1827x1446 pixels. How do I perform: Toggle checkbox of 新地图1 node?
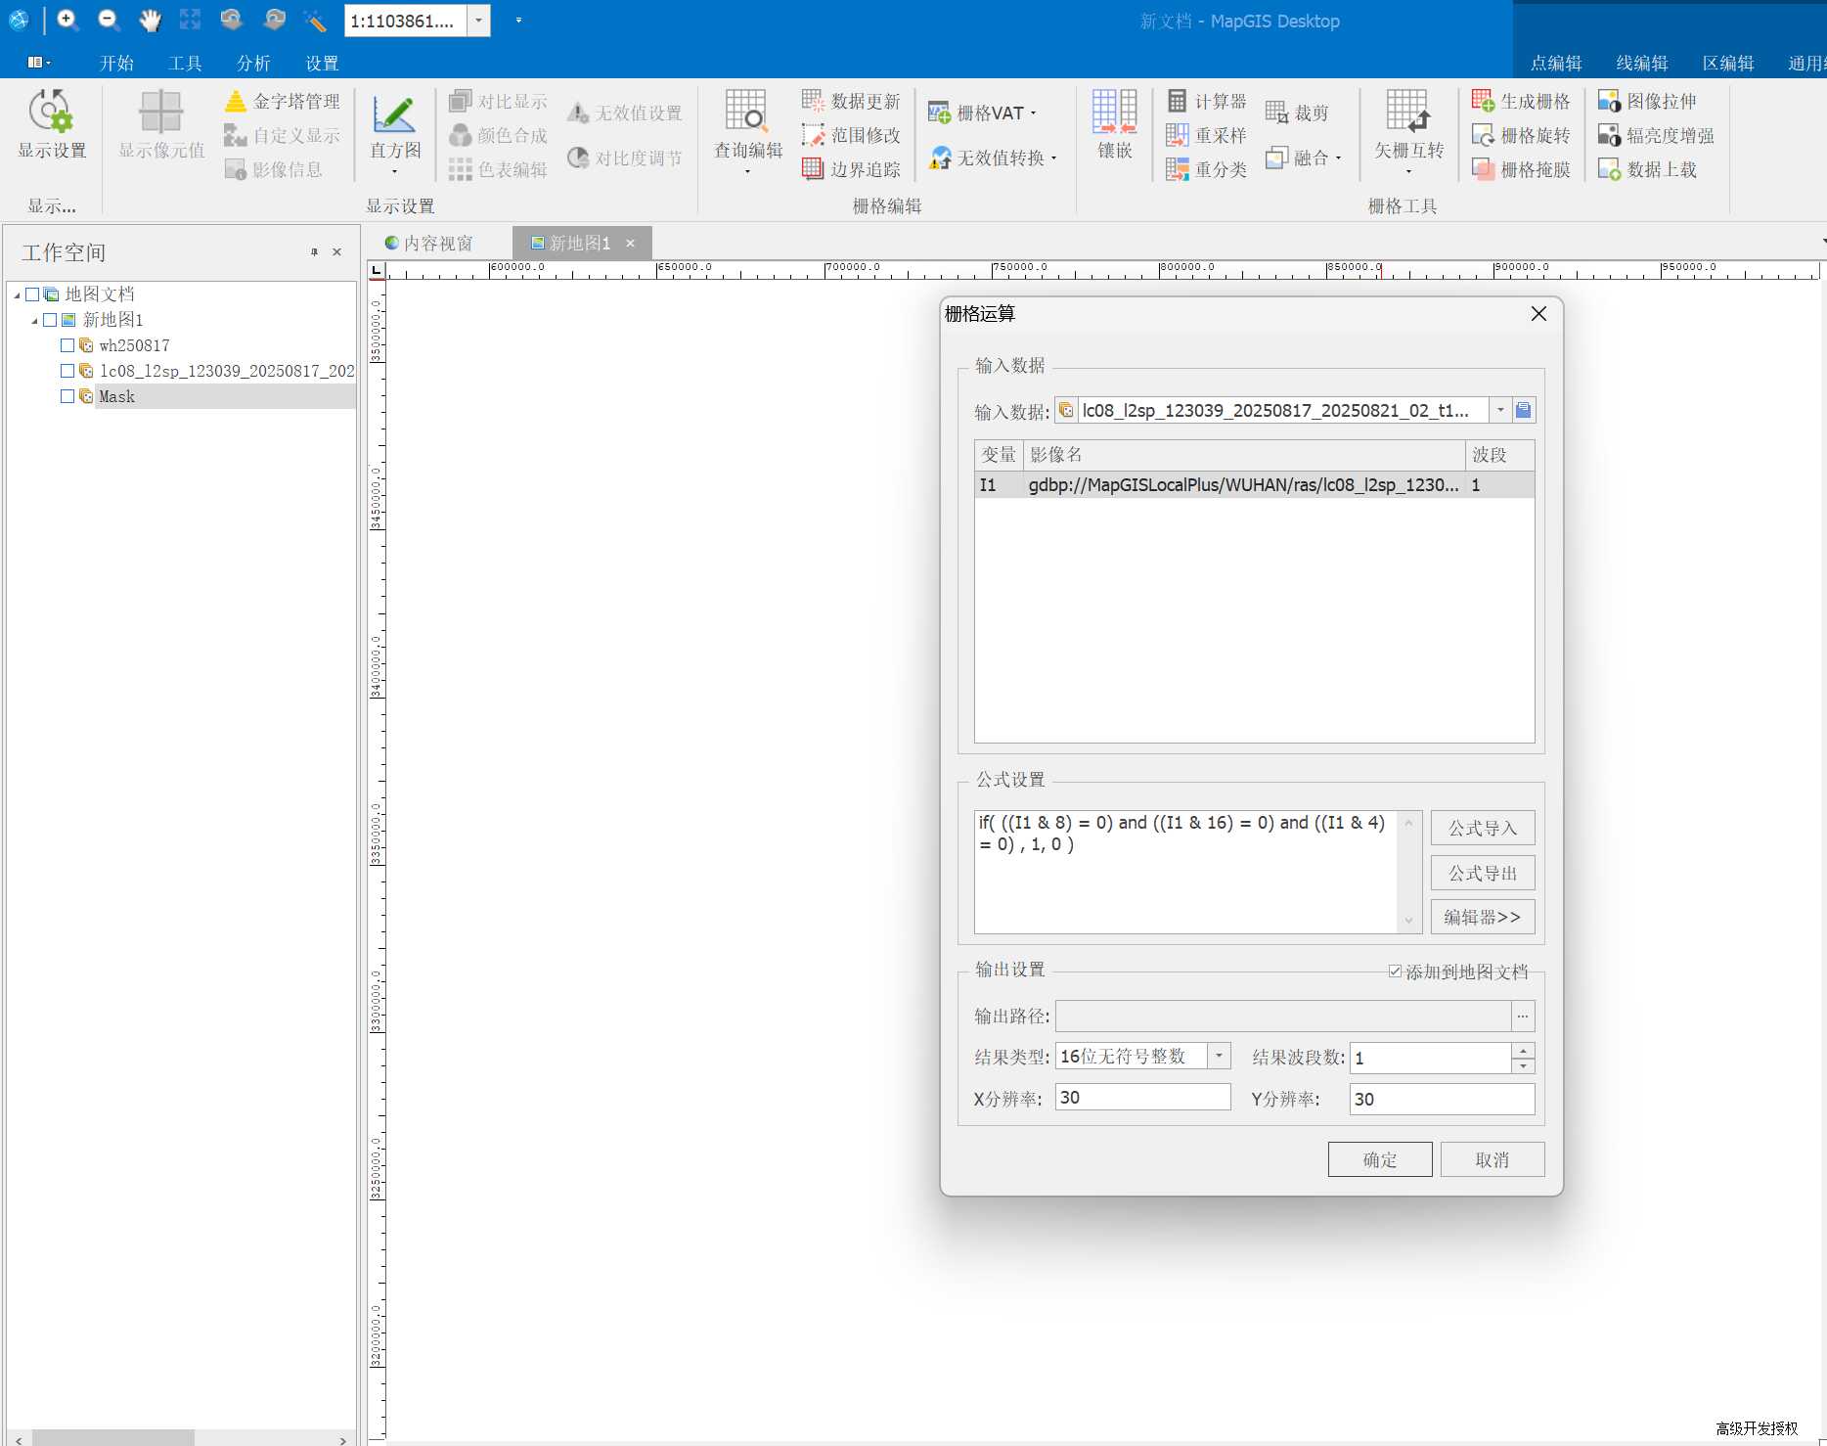[50, 320]
